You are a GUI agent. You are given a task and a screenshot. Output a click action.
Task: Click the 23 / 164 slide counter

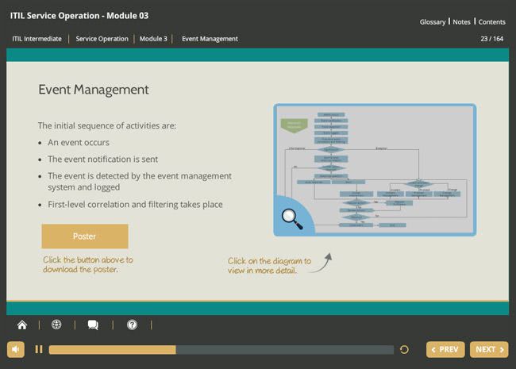click(491, 39)
